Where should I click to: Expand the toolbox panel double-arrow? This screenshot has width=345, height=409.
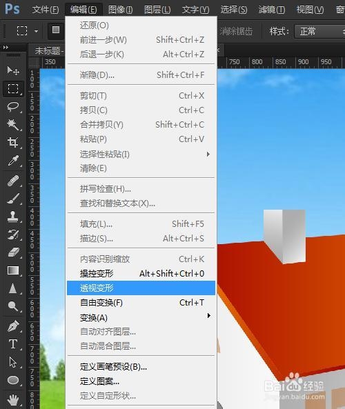[6, 48]
